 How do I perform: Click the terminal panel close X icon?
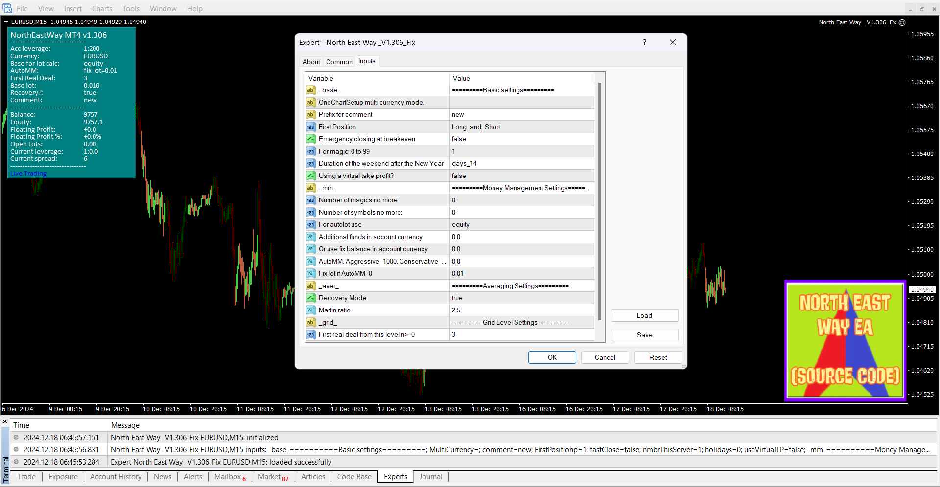5,421
